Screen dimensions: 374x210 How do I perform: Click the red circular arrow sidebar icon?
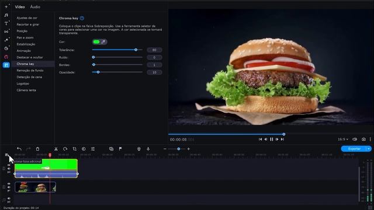click(x=6, y=57)
